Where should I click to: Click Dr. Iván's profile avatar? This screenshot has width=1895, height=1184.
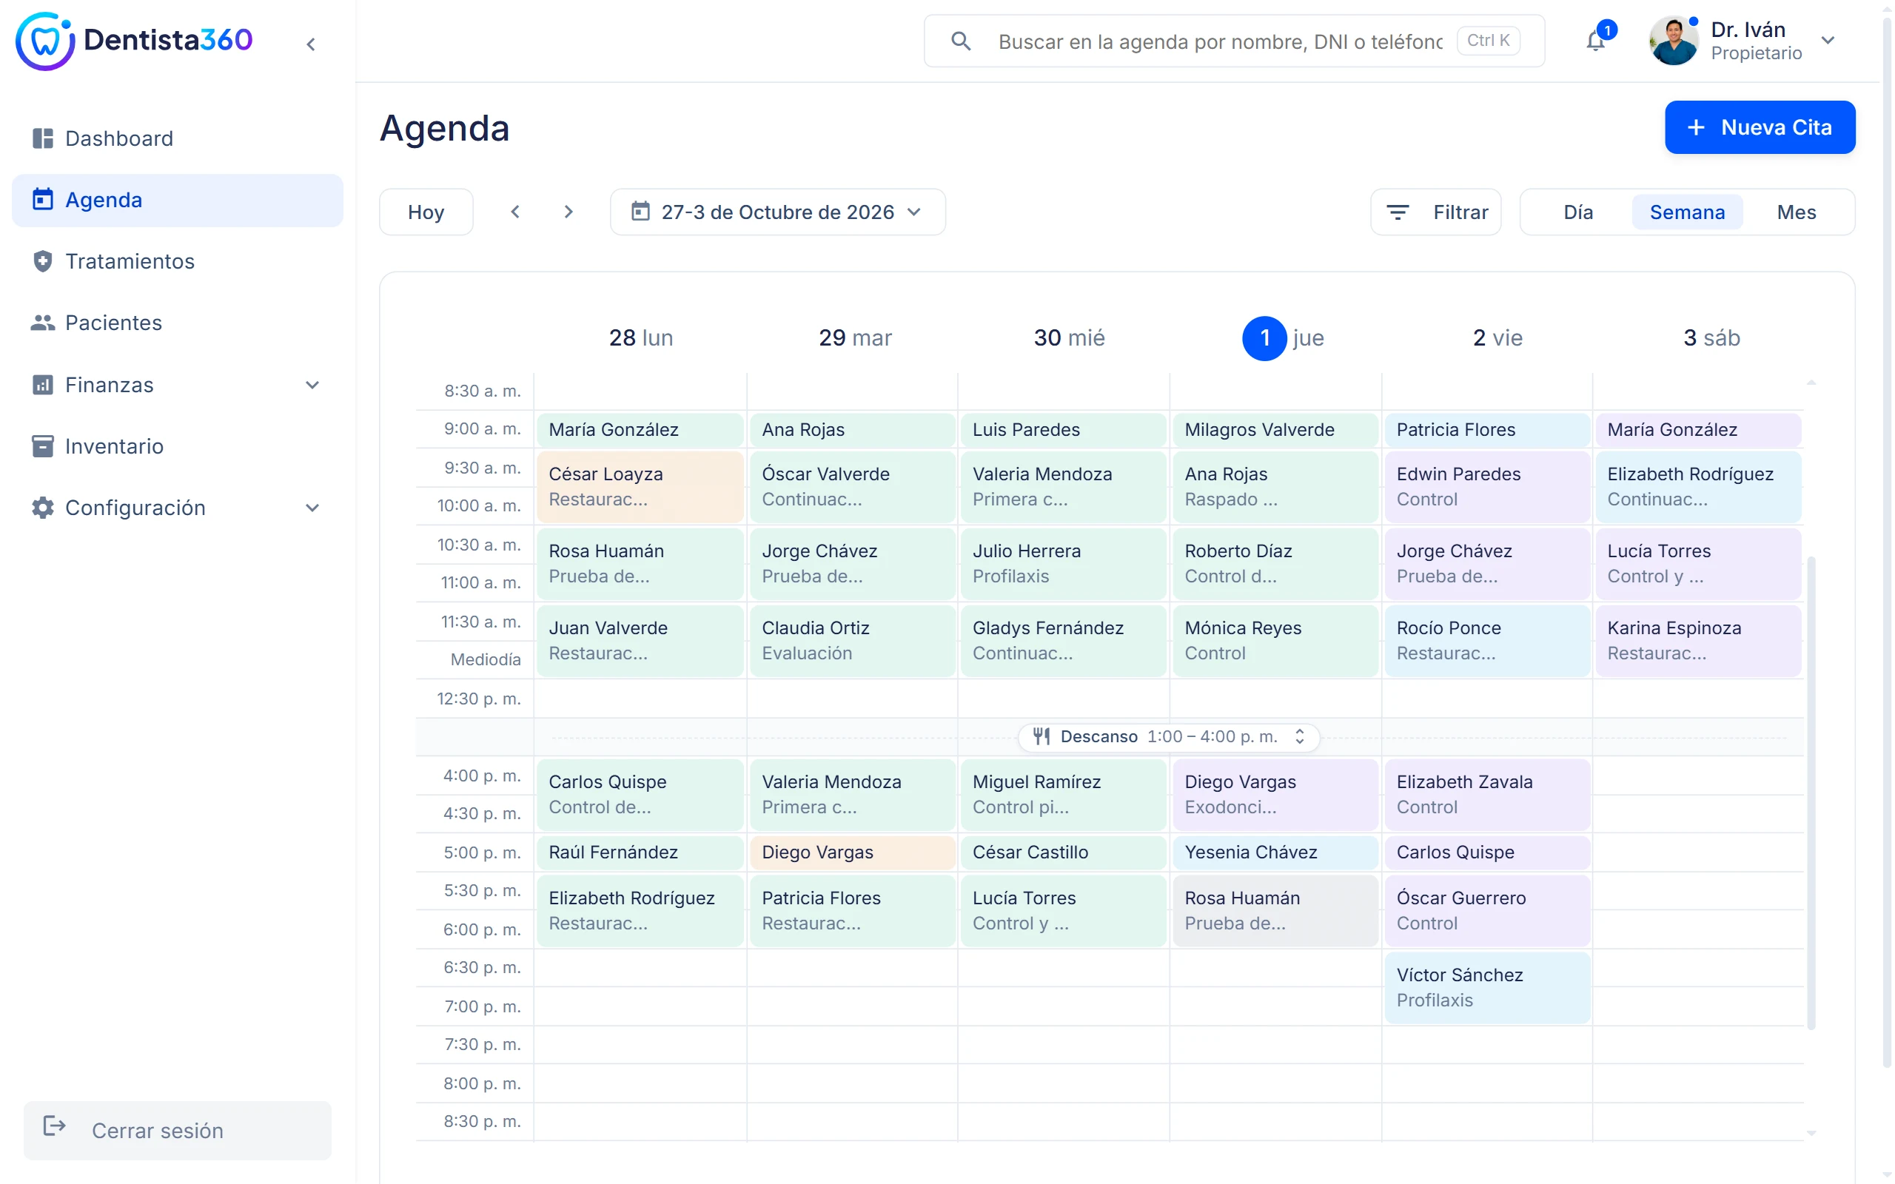tap(1674, 41)
